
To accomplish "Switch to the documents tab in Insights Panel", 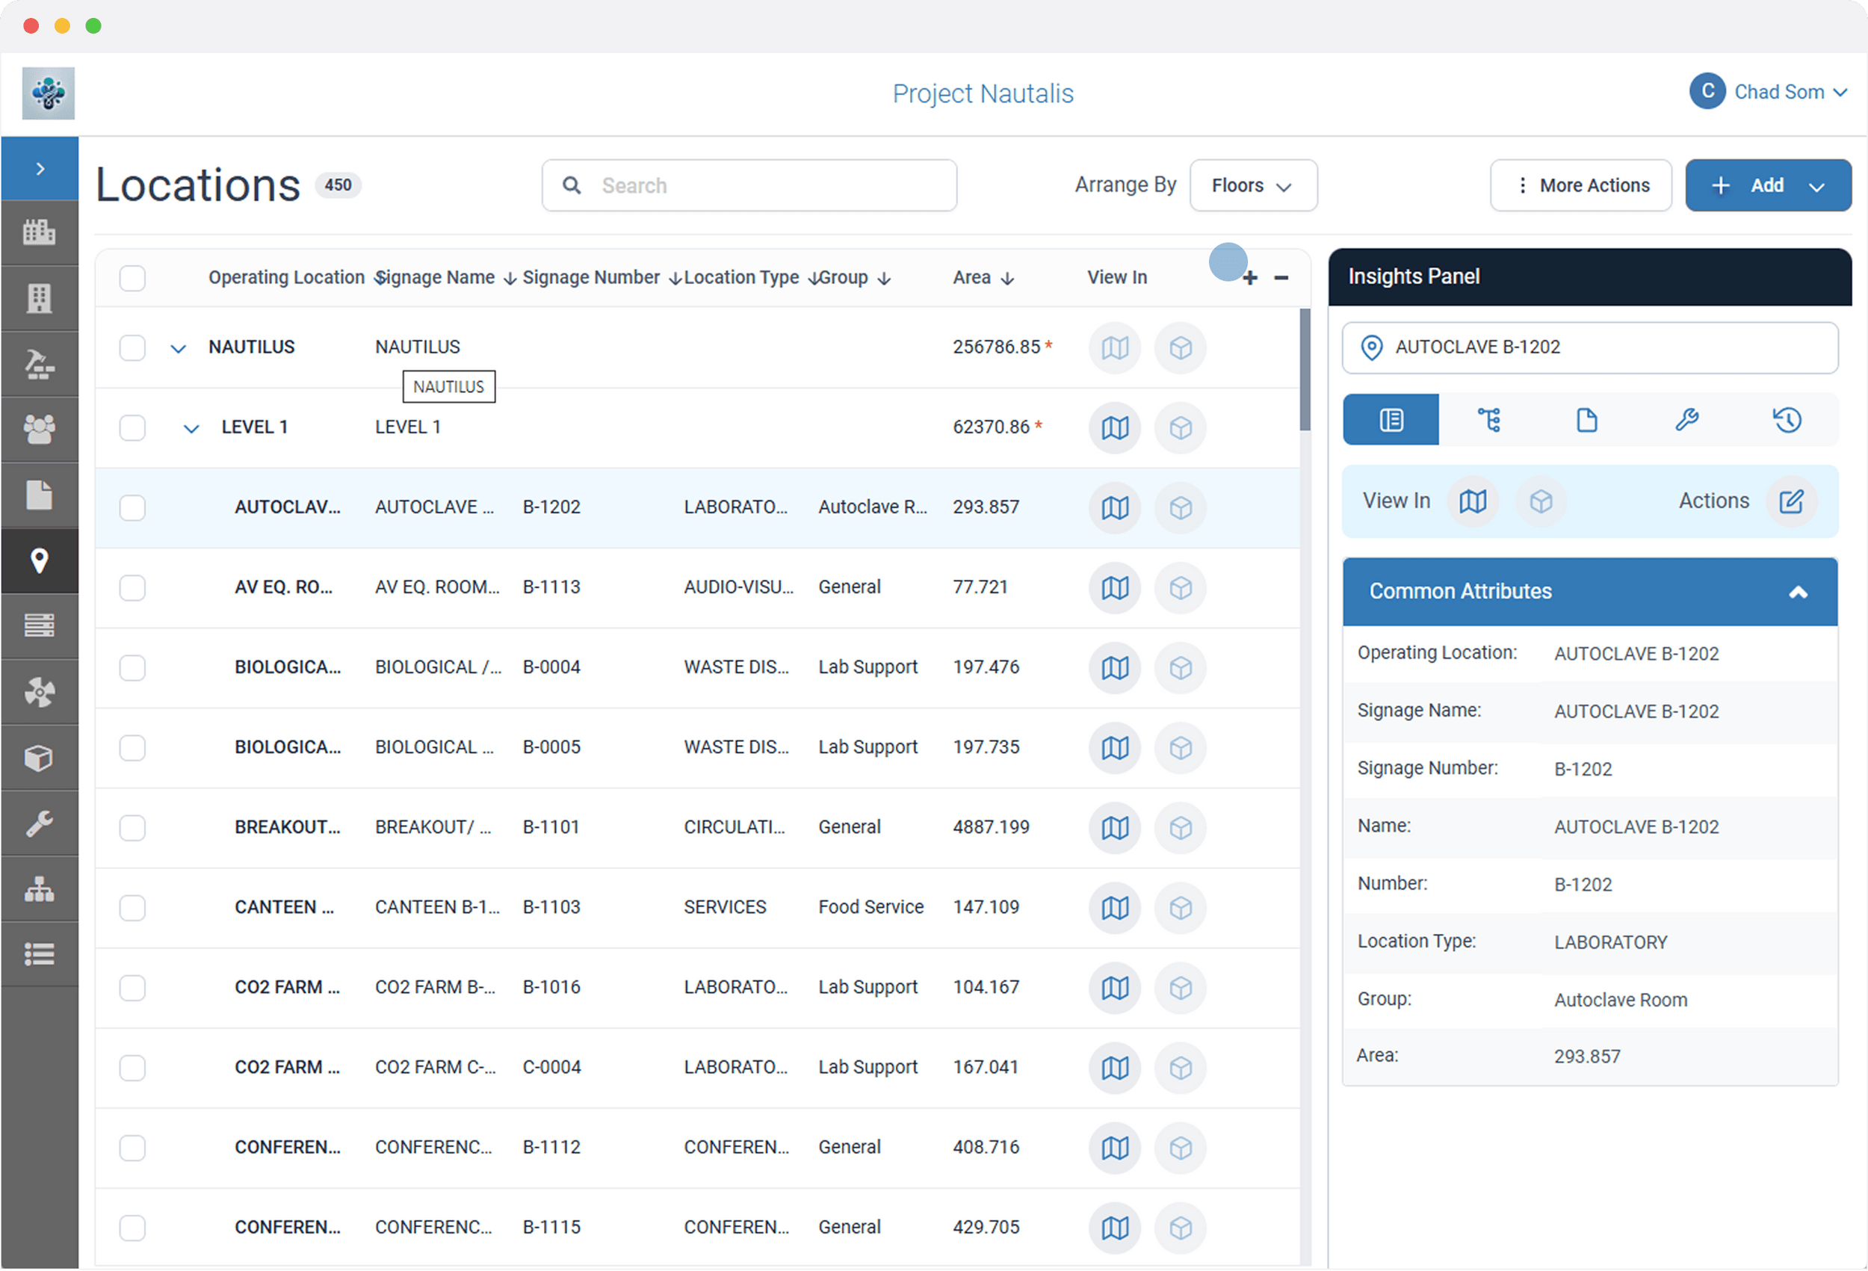I will (1588, 419).
